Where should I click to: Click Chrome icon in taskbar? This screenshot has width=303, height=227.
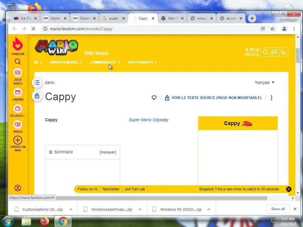63,221
